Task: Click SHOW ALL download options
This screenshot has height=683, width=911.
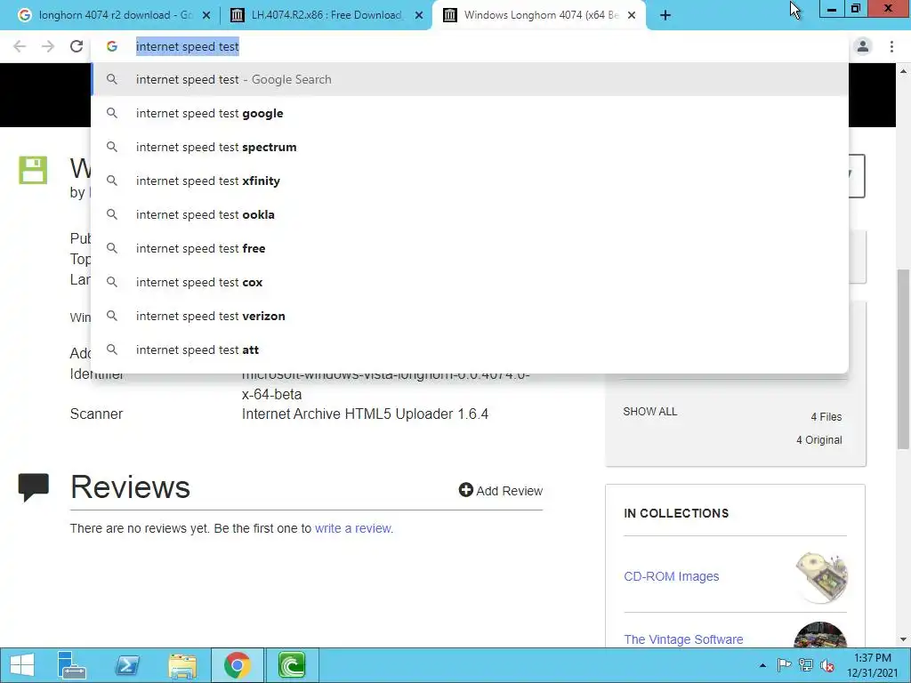Action: (650, 412)
